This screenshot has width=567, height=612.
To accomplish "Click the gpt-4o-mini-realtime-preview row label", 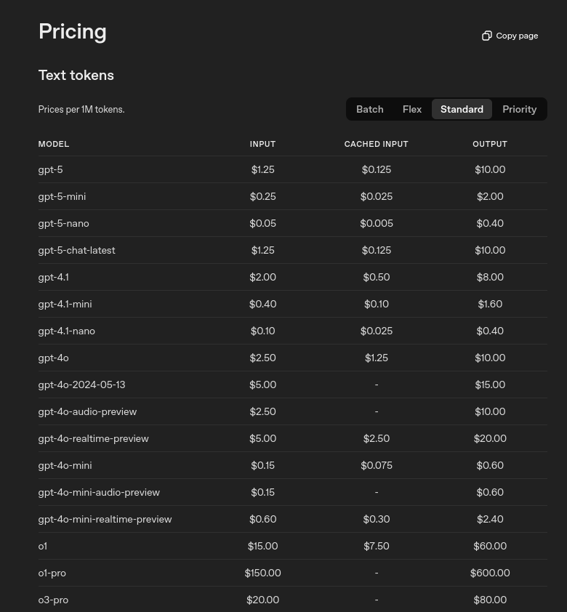I will point(105,520).
